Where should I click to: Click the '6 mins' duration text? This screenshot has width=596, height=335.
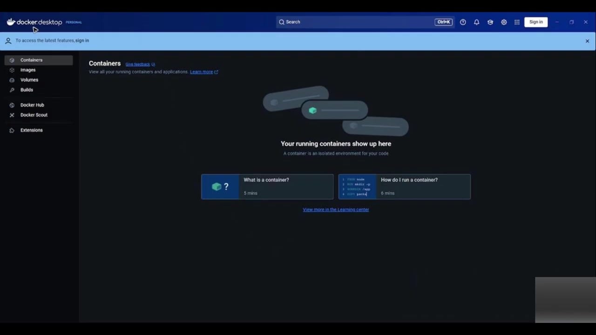point(387,193)
